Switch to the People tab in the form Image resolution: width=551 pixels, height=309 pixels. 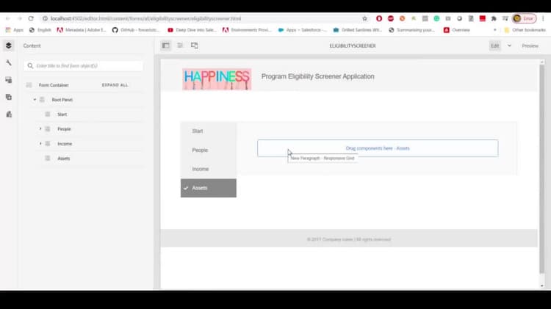point(209,150)
